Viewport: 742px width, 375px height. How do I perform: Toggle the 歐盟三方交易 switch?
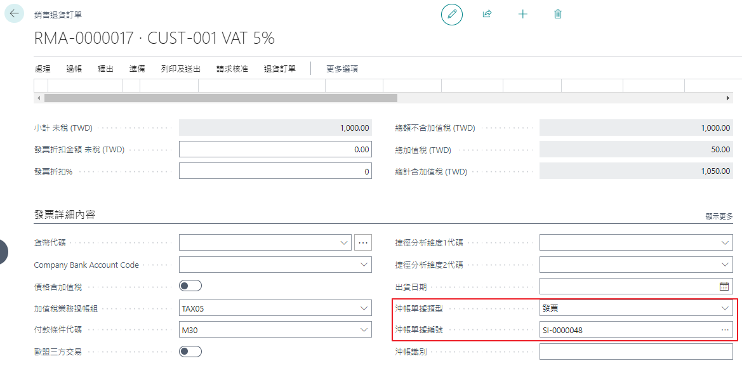click(x=190, y=352)
